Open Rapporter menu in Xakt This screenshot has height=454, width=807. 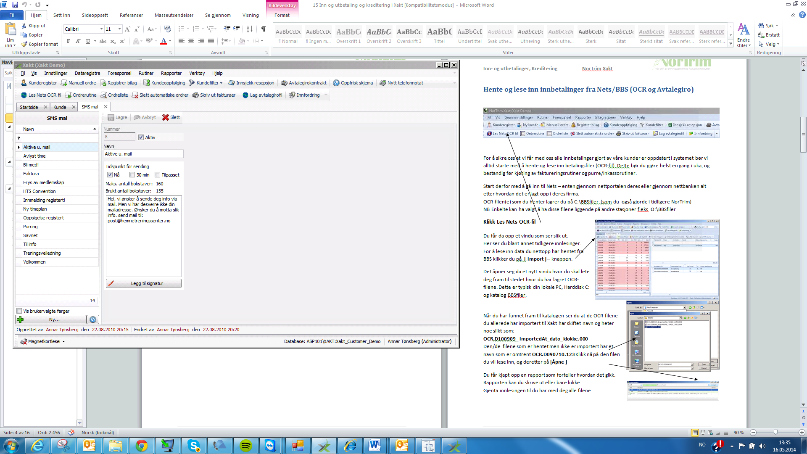tap(171, 73)
